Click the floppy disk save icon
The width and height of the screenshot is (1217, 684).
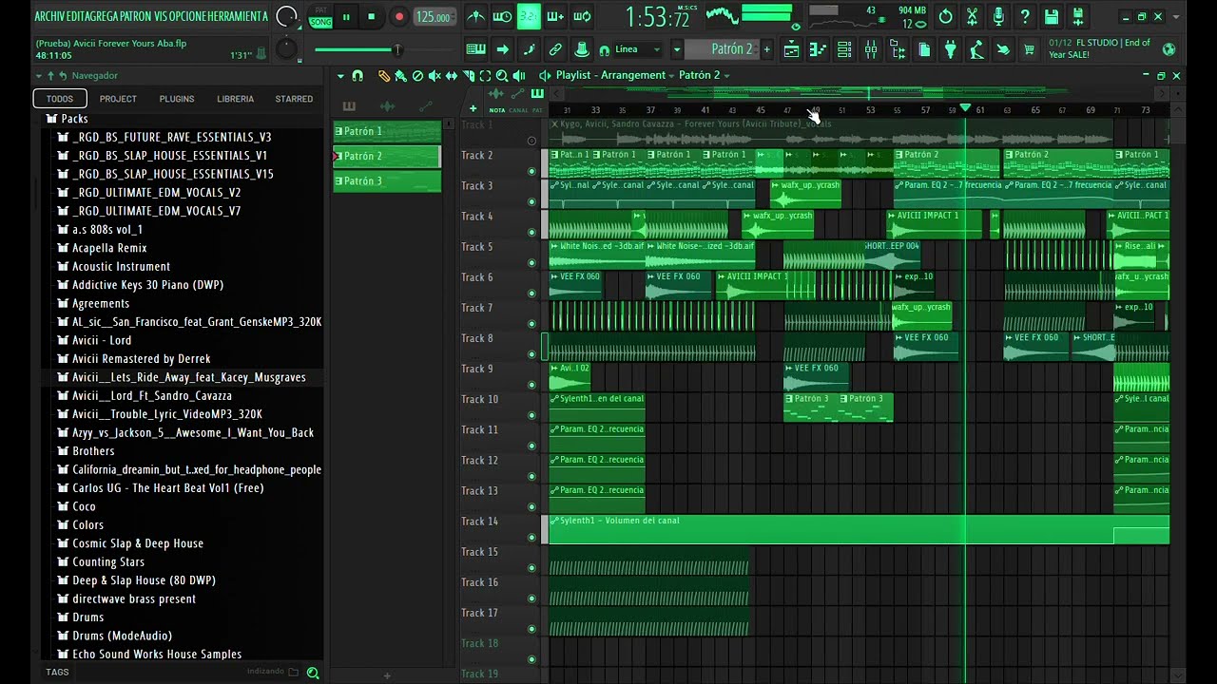tap(1052, 16)
